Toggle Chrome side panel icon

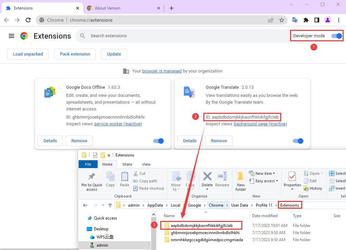(317, 20)
